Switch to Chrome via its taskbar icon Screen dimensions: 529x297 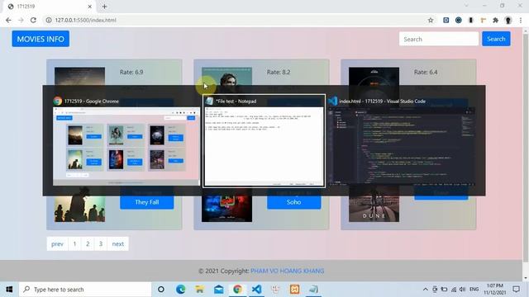(237, 290)
